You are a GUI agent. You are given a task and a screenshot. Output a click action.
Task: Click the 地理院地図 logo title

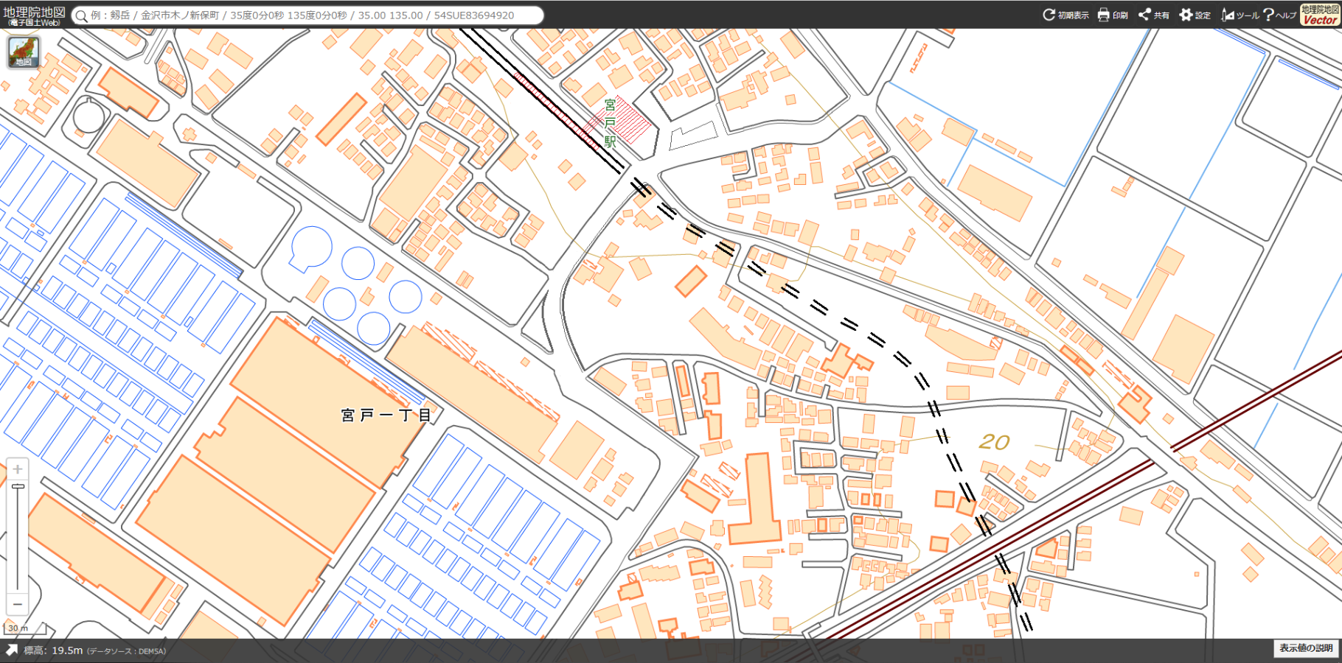coord(34,15)
